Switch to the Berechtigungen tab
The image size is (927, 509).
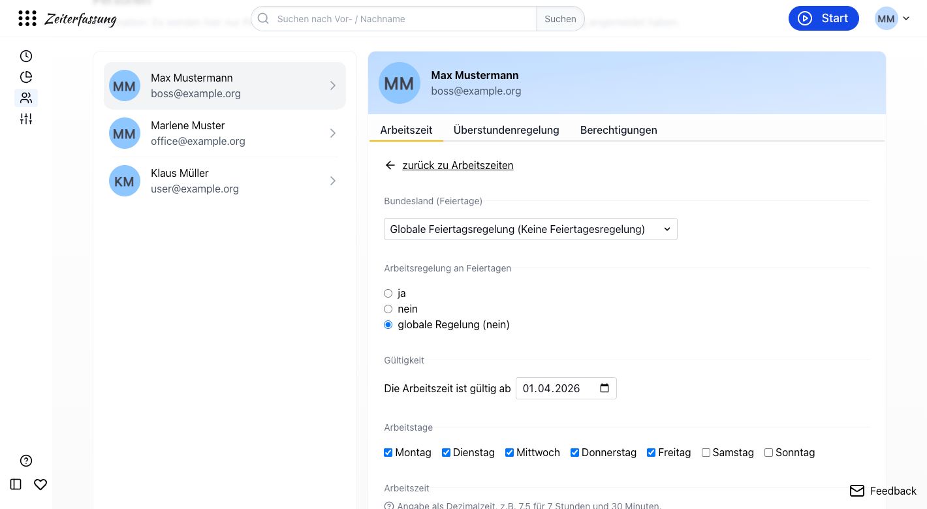click(x=619, y=130)
